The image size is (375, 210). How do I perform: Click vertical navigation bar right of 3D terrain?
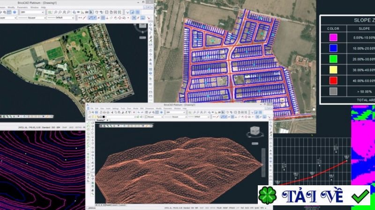click(263, 162)
